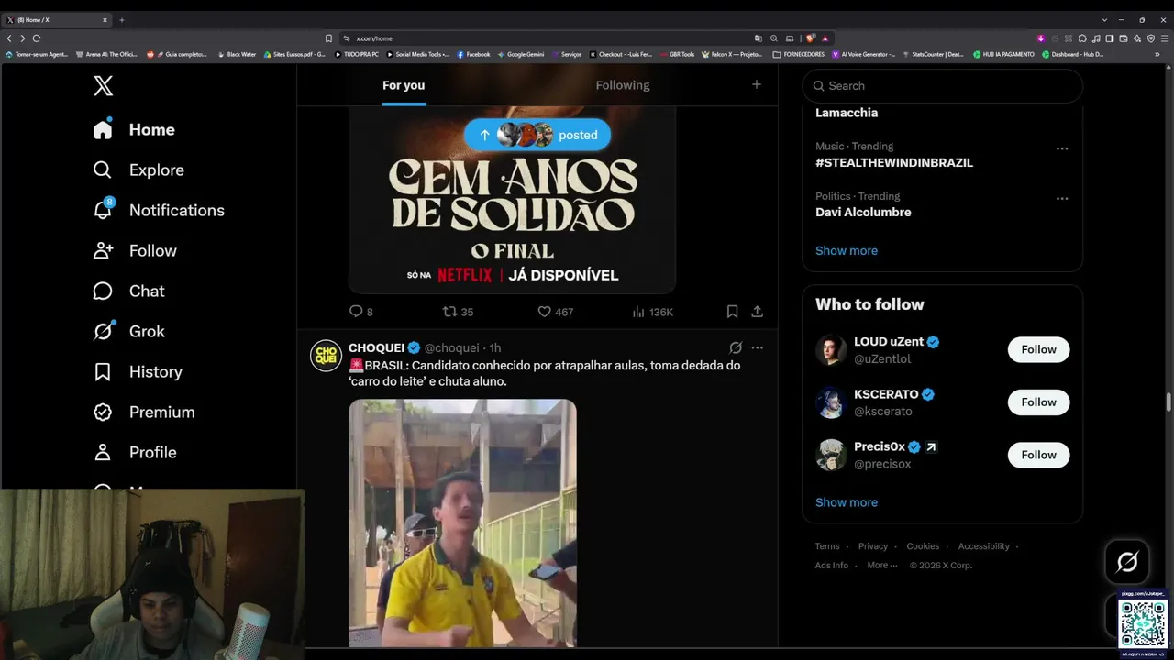Launch Grok from the sidebar
The width and height of the screenshot is (1174, 660).
click(128, 331)
